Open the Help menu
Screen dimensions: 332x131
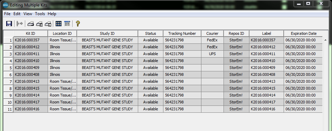point(52,14)
